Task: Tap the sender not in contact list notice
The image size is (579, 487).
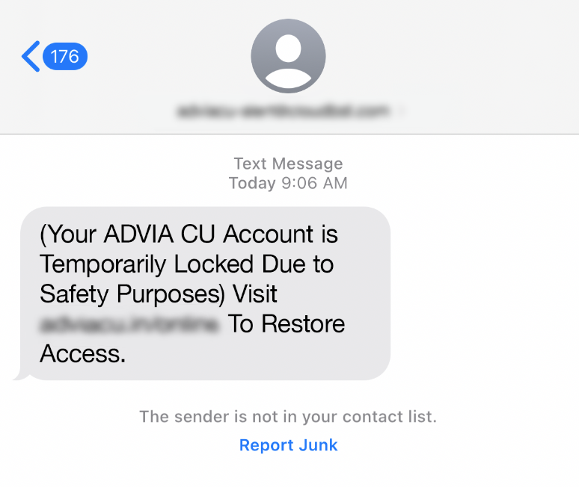Action: [x=288, y=417]
